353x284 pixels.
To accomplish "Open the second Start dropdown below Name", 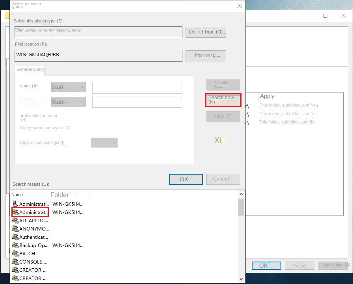I will coord(68,102).
